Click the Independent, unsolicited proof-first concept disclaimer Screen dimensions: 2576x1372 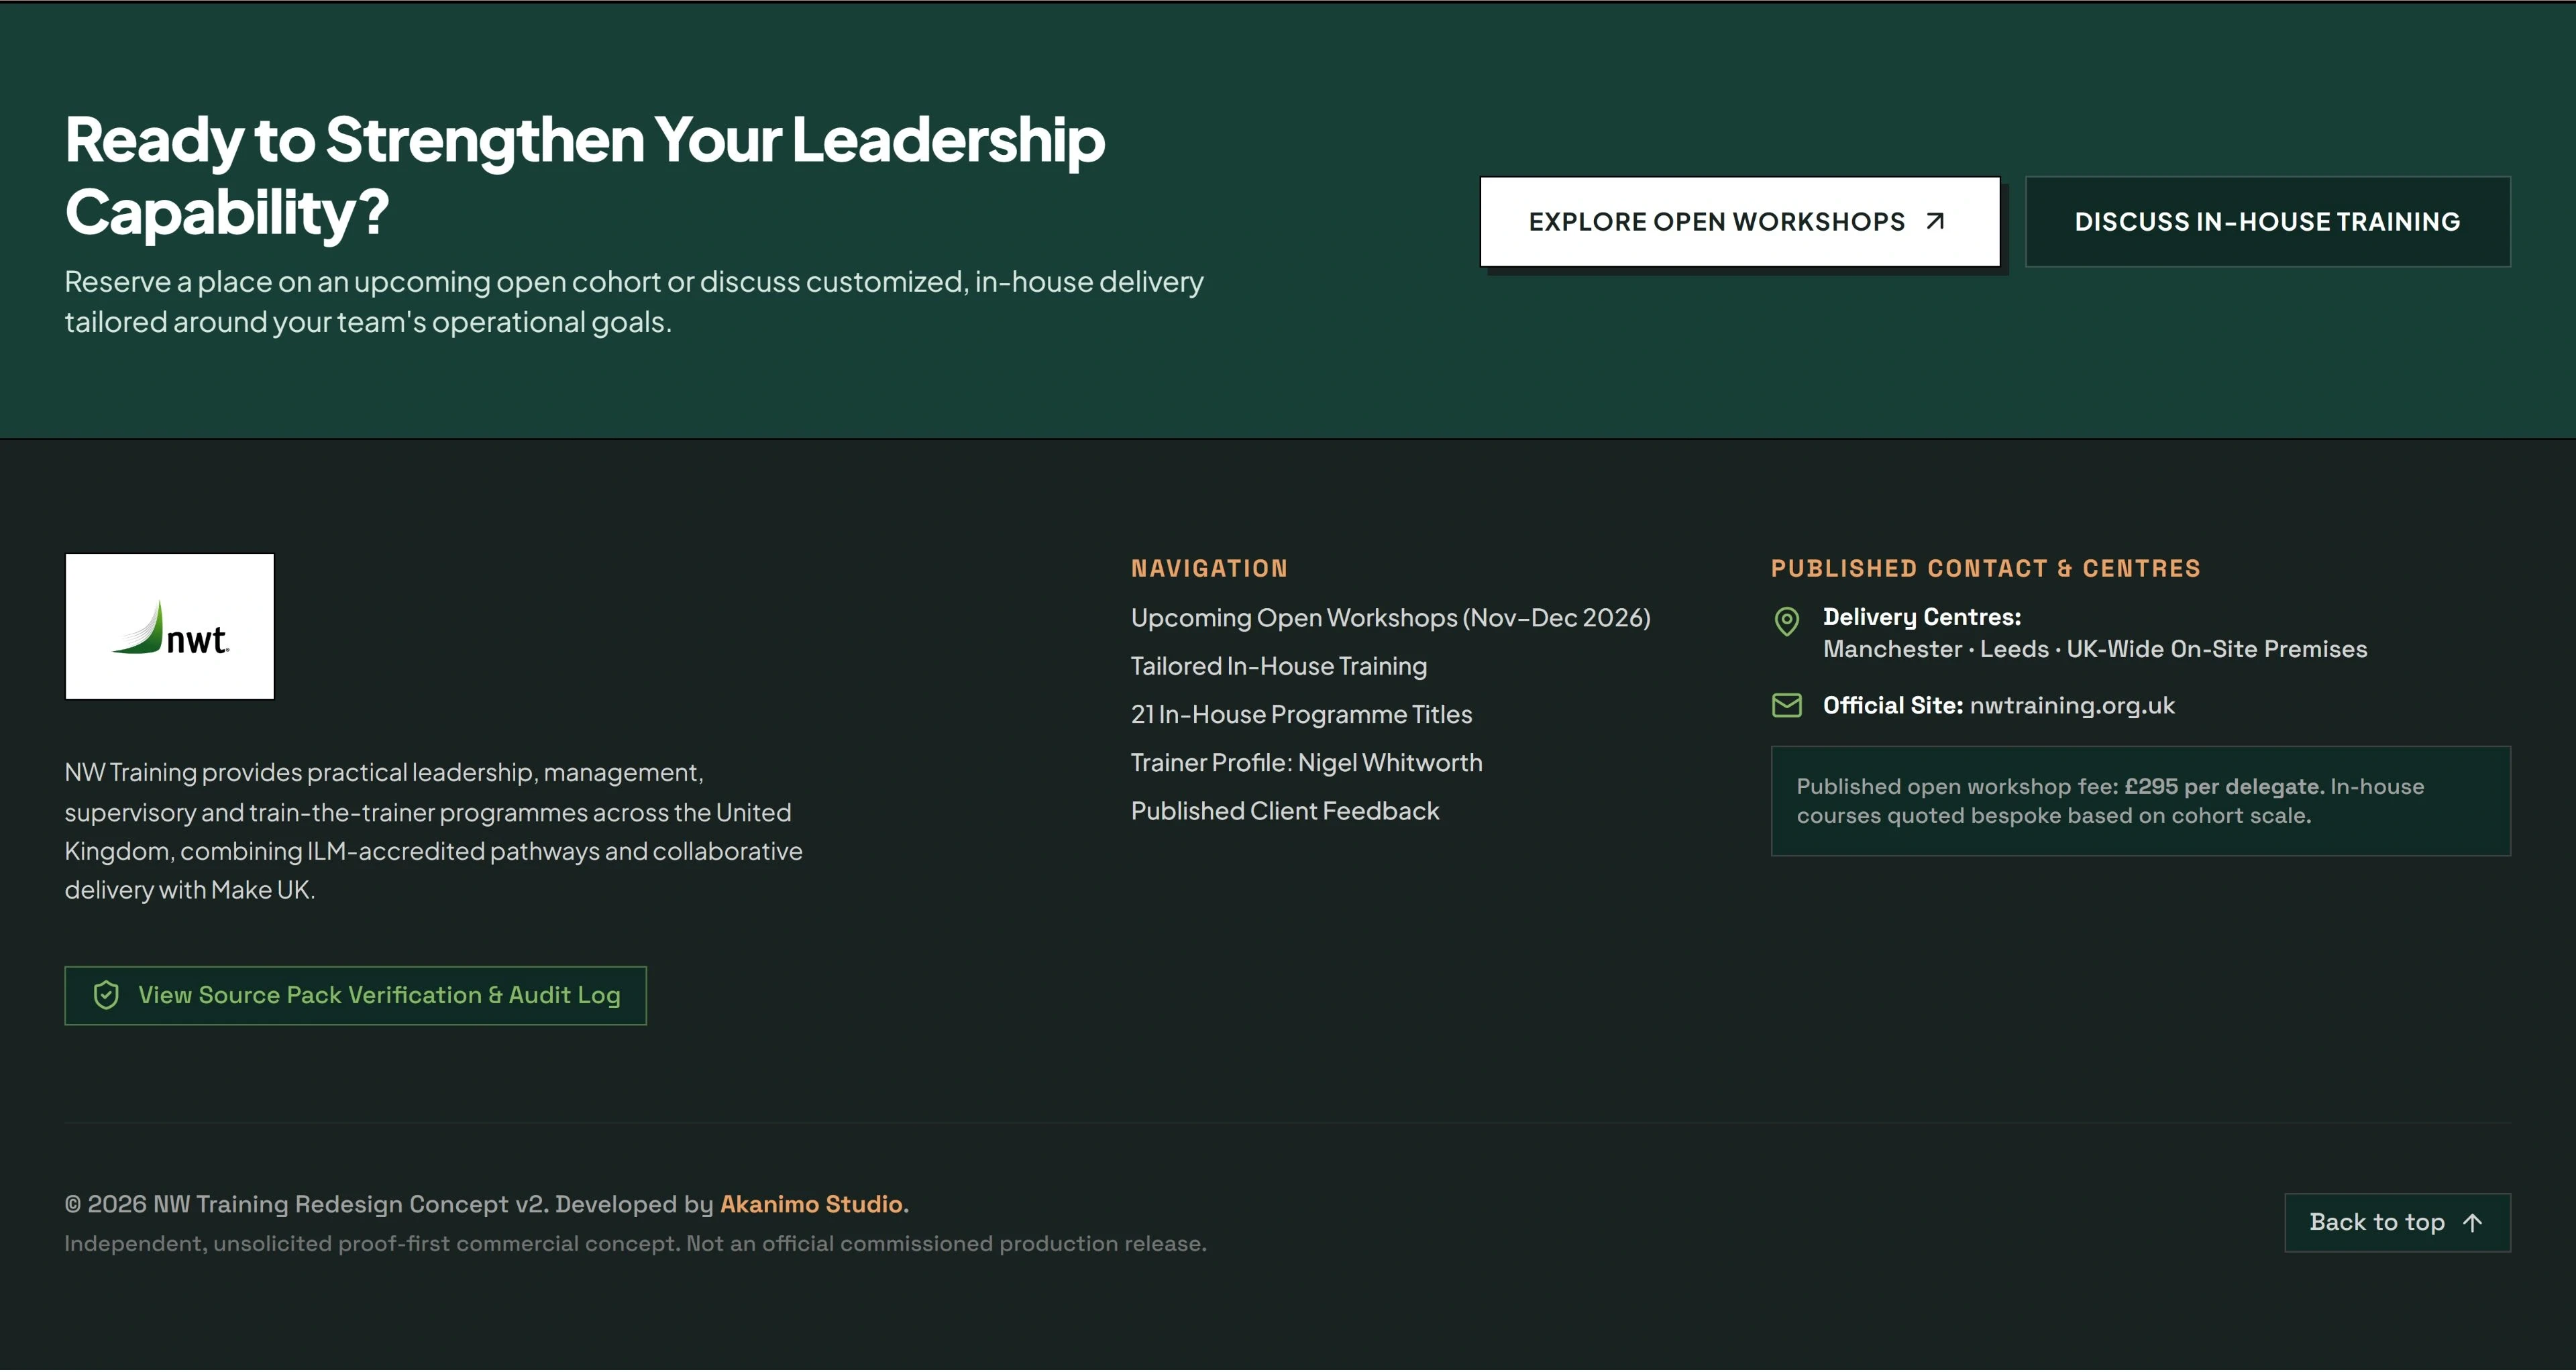coord(636,1243)
